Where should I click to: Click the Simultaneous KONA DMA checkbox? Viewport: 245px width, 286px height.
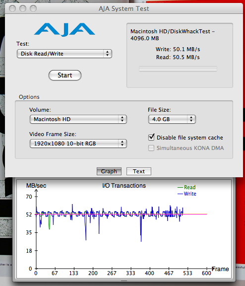coord(151,148)
